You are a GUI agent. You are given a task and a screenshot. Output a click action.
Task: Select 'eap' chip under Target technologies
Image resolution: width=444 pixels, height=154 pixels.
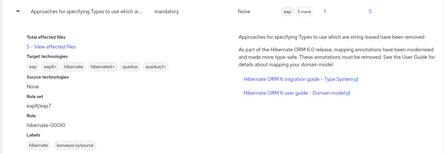click(33, 67)
